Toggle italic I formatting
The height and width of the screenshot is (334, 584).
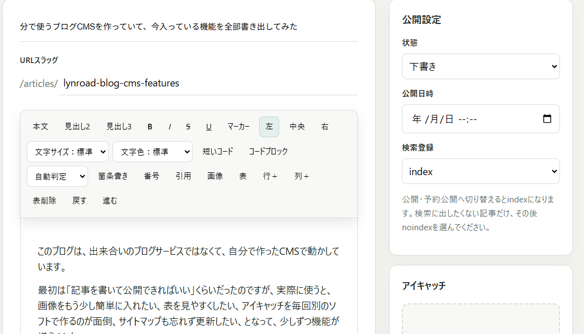point(170,127)
